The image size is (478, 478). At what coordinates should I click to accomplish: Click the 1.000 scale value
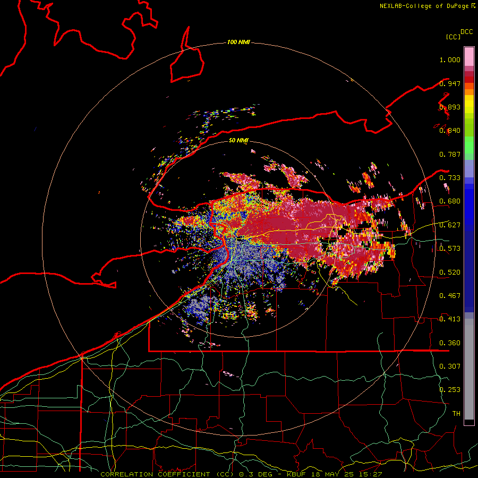click(450, 59)
